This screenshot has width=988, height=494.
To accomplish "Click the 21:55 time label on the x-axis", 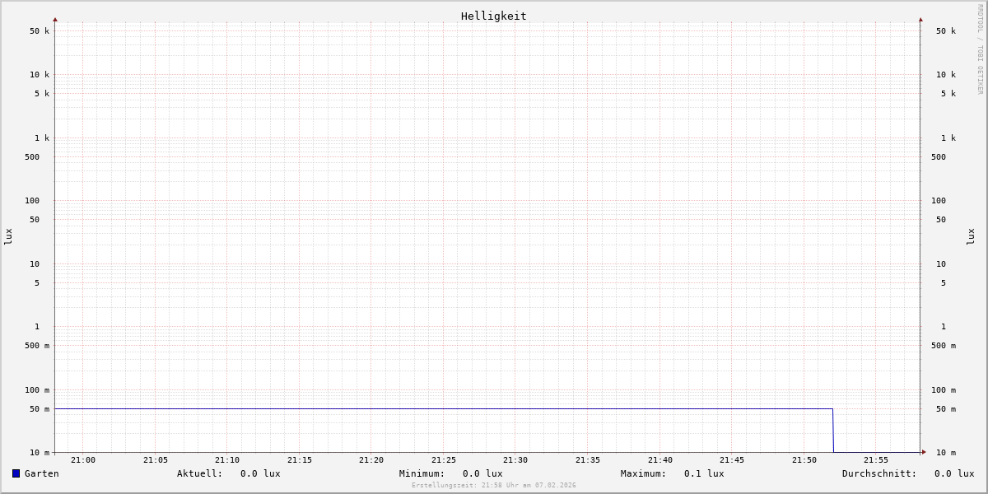I will click(x=876, y=460).
